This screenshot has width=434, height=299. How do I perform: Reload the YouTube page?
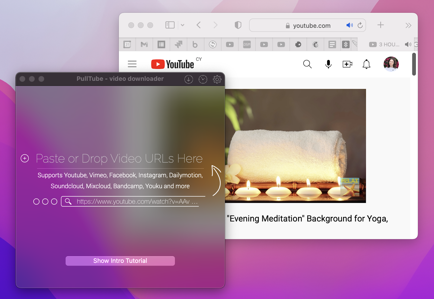click(360, 25)
